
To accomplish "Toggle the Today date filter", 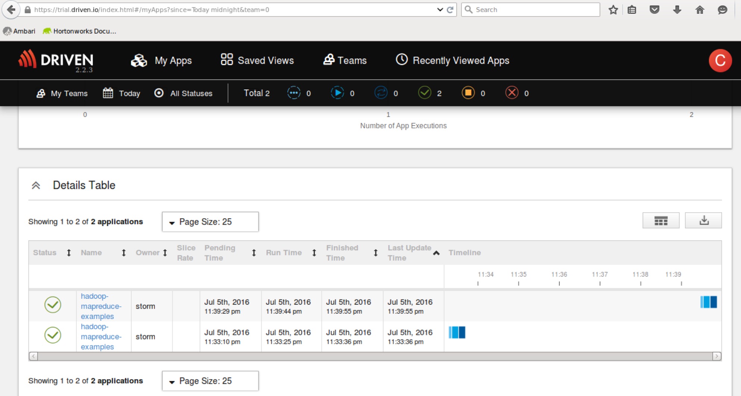I will pyautogui.click(x=121, y=93).
